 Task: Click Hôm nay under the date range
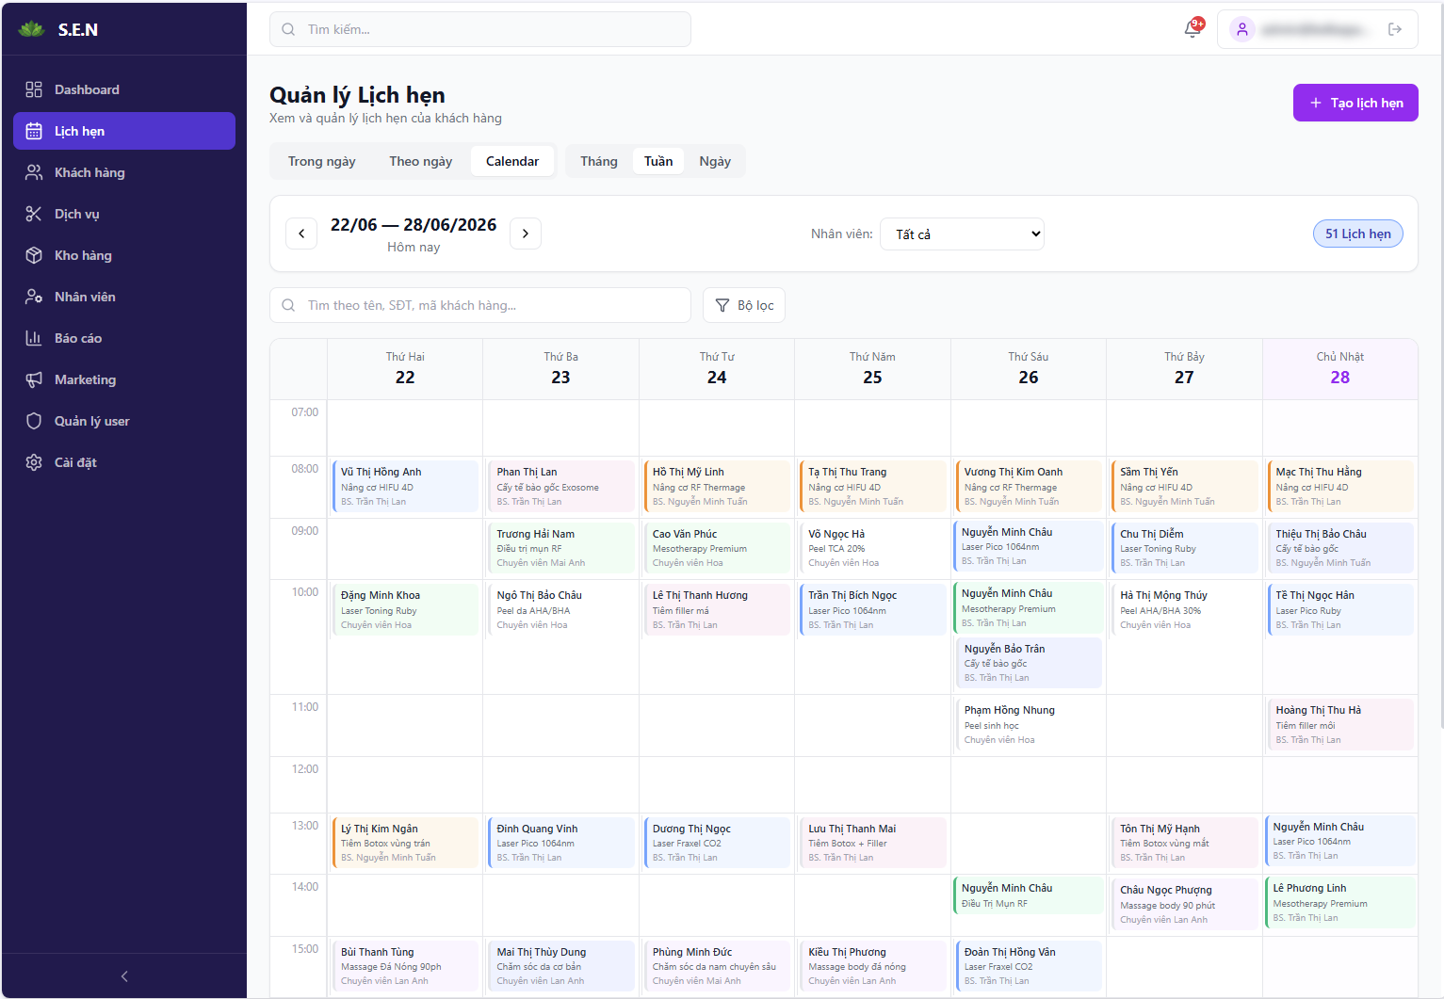(414, 247)
